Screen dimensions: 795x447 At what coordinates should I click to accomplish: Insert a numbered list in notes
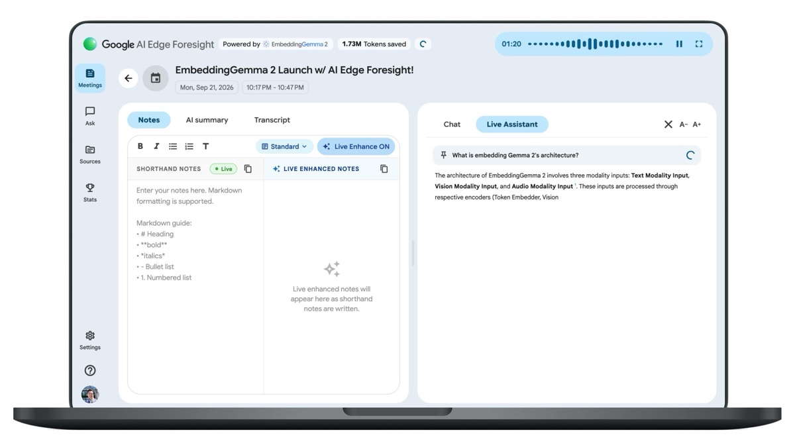[189, 146]
